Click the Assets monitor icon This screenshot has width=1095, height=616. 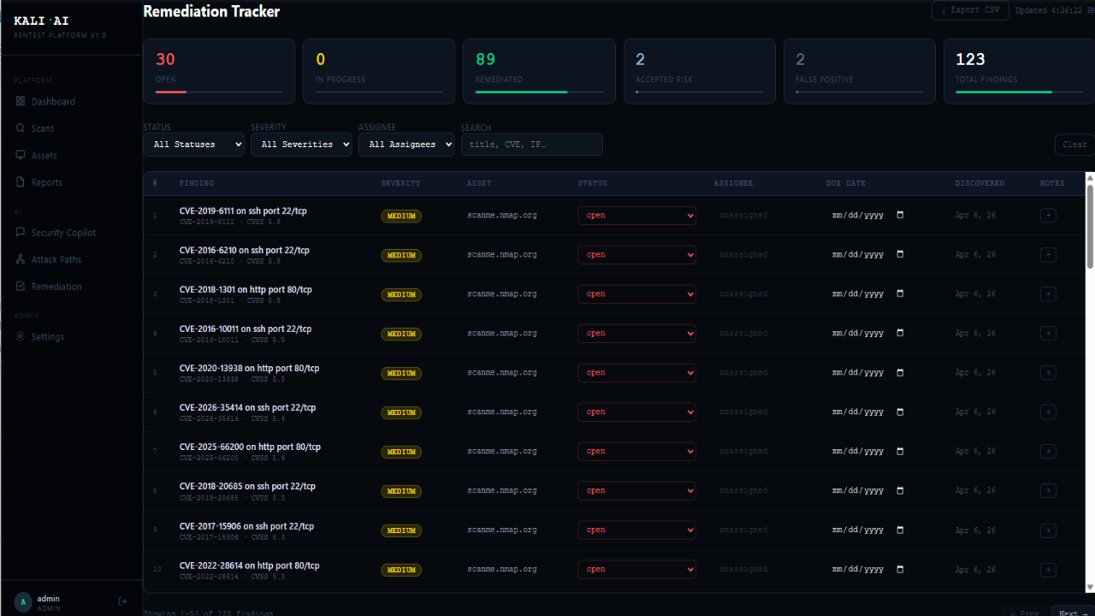click(x=21, y=155)
